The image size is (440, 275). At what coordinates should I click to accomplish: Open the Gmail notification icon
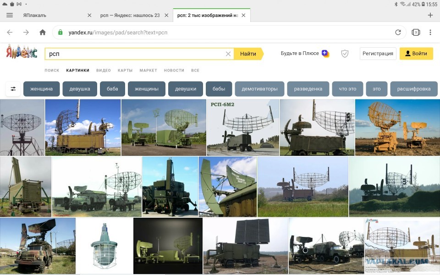19,4
